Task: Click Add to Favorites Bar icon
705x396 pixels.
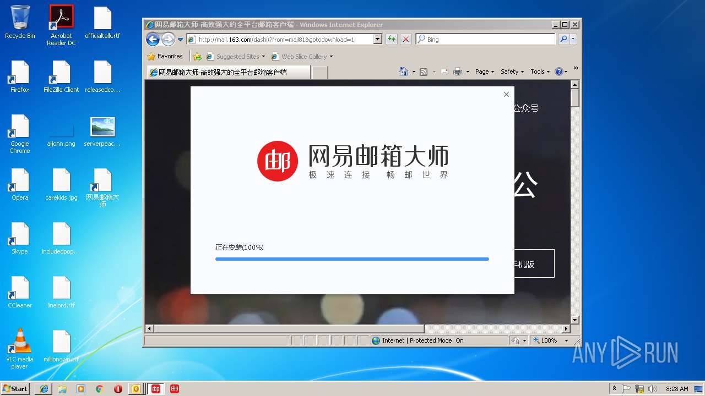Action: (197, 56)
